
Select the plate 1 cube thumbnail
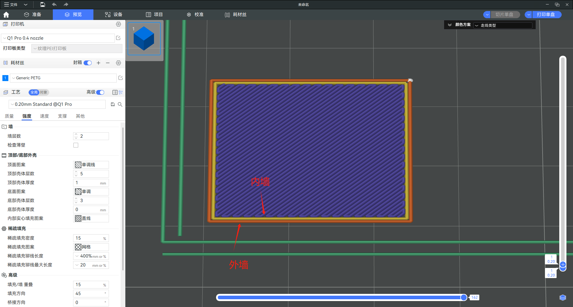click(144, 39)
